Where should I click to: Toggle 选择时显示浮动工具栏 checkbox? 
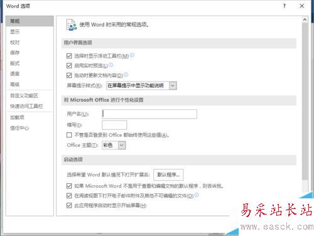(69, 56)
